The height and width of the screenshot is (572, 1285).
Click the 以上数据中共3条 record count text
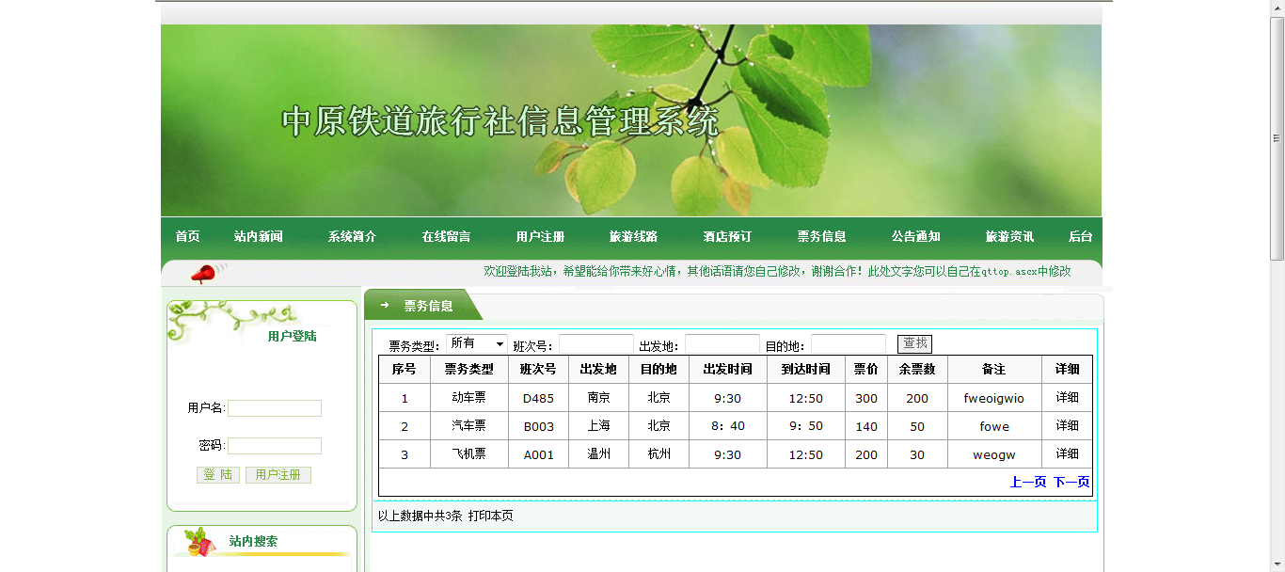[420, 516]
